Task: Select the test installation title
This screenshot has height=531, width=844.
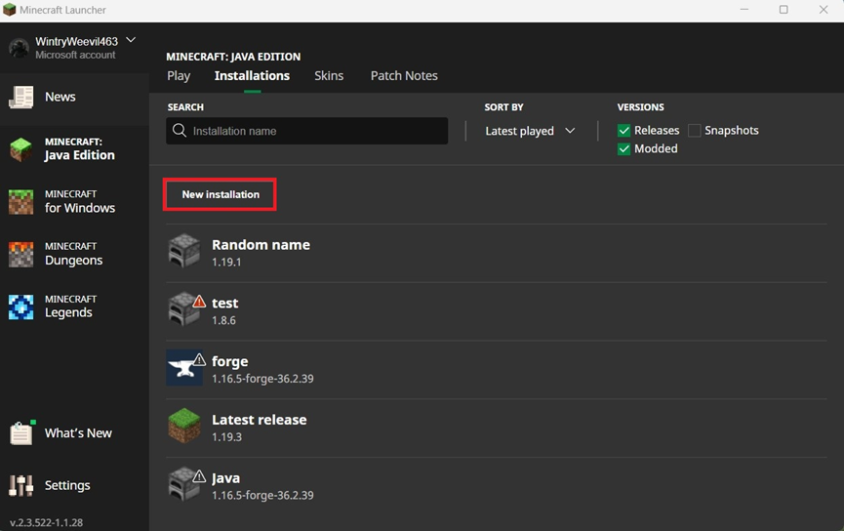Action: pos(225,304)
